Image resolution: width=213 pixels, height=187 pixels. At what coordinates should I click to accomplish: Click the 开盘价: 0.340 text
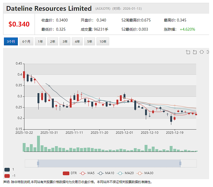coord(93,20)
